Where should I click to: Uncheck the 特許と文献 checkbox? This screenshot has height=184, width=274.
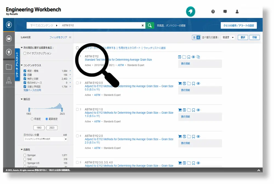point(25,79)
